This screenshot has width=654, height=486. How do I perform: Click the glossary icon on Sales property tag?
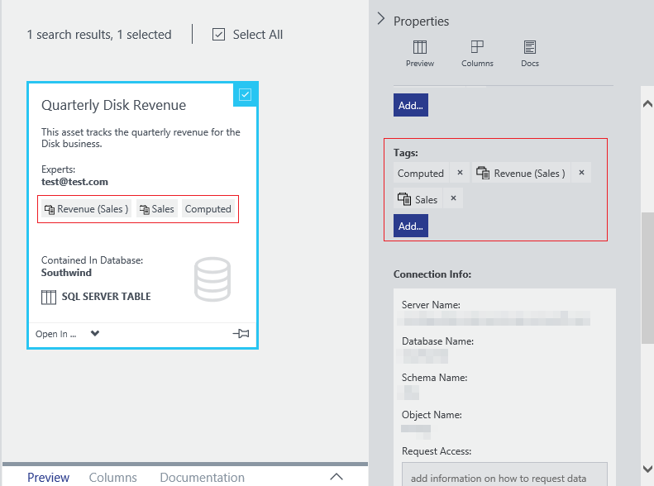tap(403, 199)
